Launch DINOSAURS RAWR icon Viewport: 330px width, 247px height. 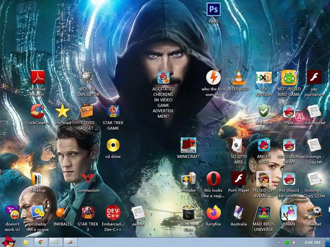(x=289, y=145)
